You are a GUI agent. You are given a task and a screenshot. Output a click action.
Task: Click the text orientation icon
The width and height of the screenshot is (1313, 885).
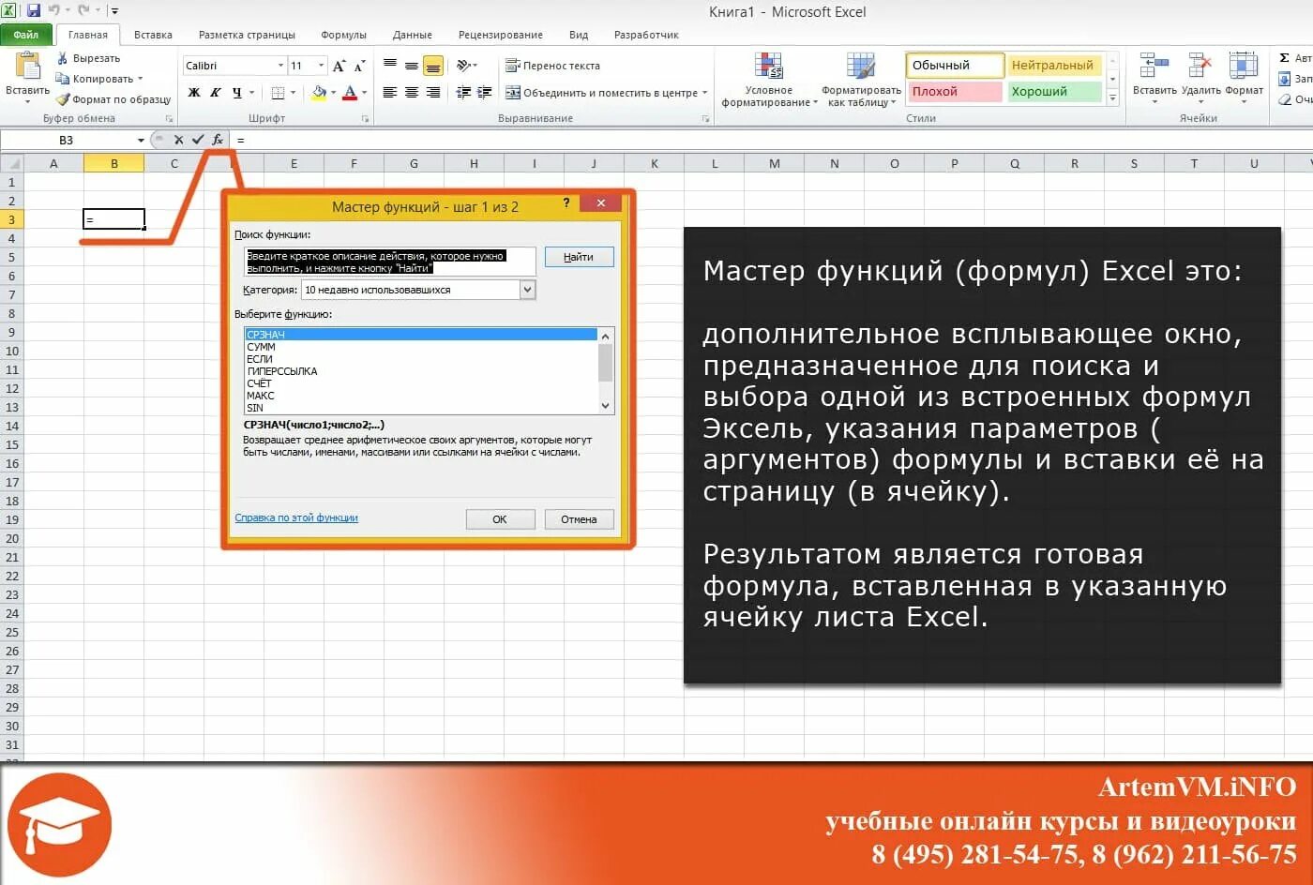pos(463,66)
